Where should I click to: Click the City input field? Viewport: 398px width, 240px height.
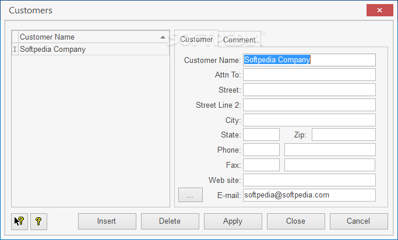(309, 120)
